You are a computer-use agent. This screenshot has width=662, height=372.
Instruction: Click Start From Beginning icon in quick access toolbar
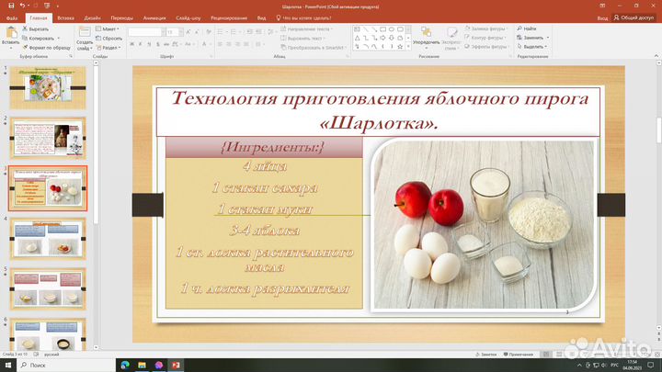point(47,6)
